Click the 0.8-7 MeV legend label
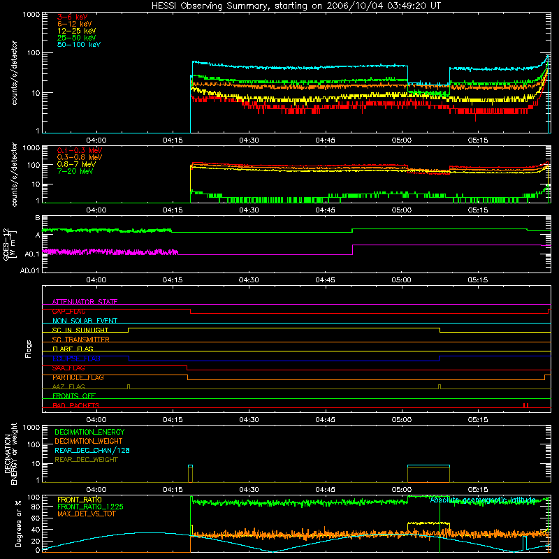The width and height of the screenshot is (559, 559). point(76,164)
